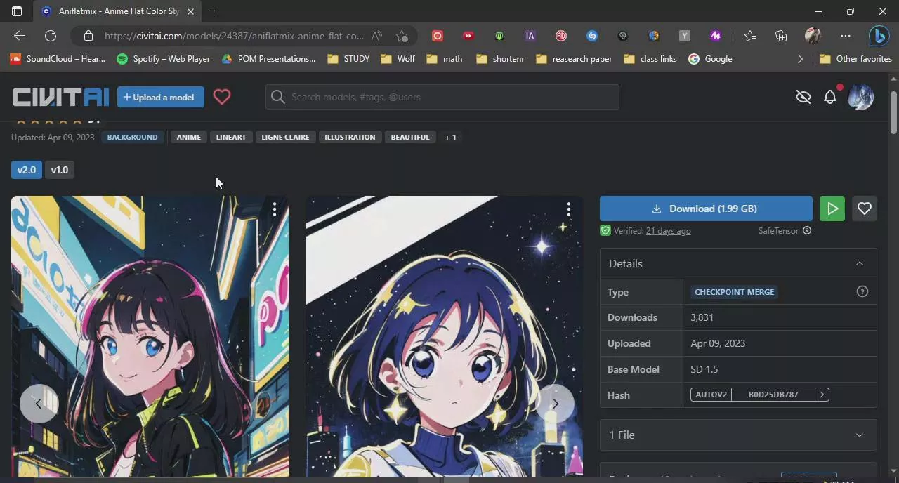899x483 pixels.
Task: Switch to the v1.0 version
Action: click(60, 170)
